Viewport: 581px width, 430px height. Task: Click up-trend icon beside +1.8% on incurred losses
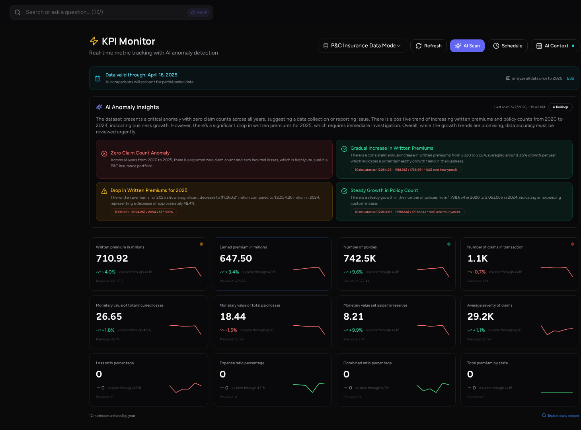(98, 330)
